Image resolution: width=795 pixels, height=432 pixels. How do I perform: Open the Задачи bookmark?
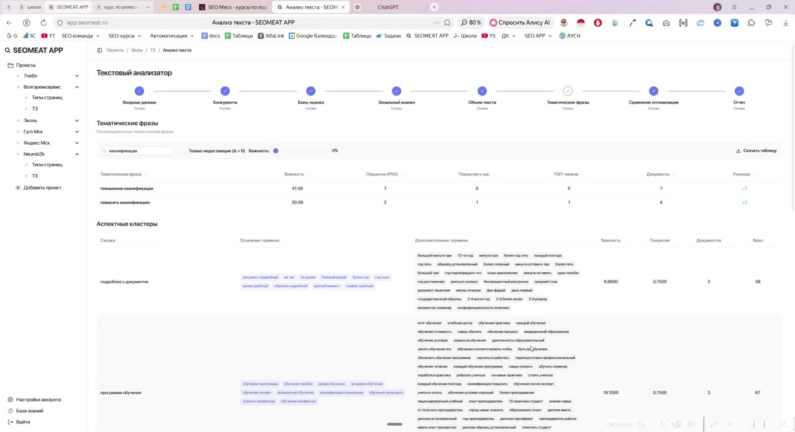(388, 36)
